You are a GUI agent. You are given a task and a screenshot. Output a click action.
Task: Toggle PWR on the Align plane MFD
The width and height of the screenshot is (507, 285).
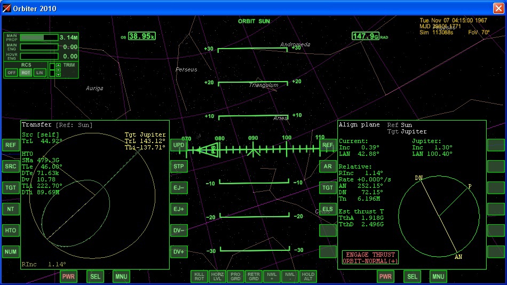[385, 276]
